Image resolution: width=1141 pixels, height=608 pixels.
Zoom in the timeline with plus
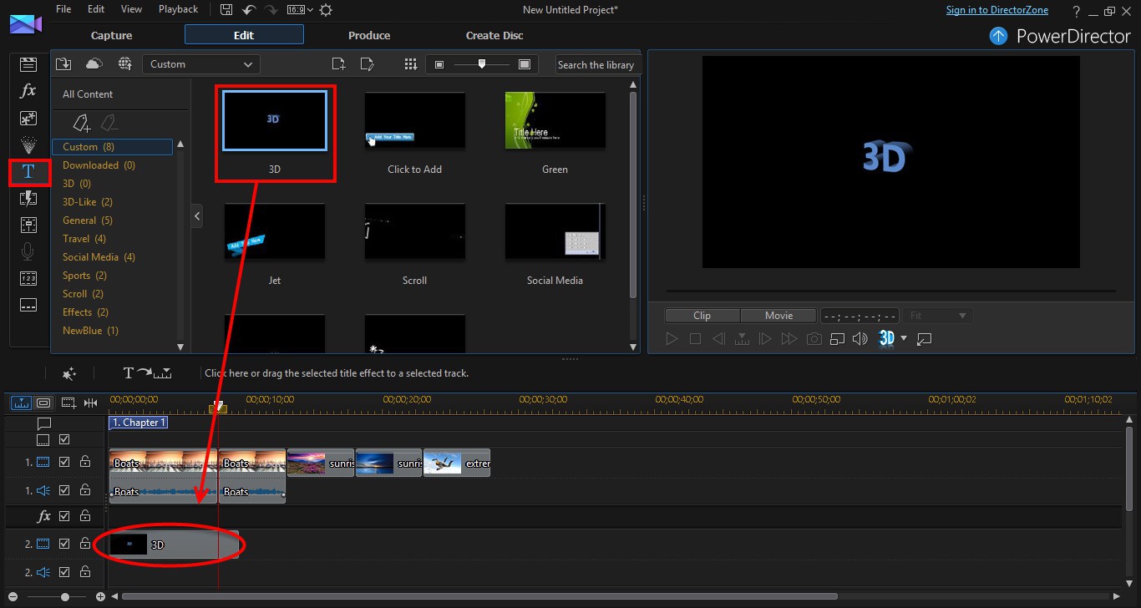coord(100,597)
